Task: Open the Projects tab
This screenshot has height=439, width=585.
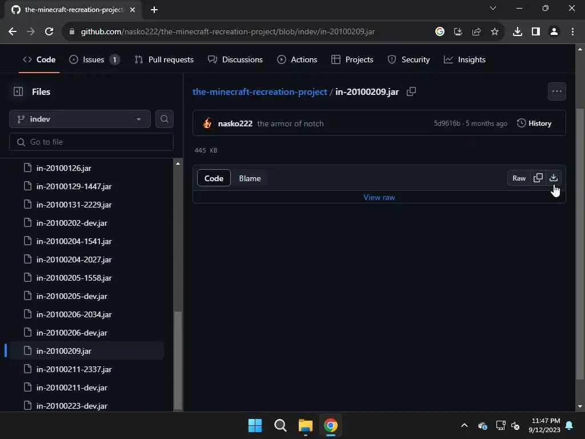Action: pyautogui.click(x=352, y=59)
